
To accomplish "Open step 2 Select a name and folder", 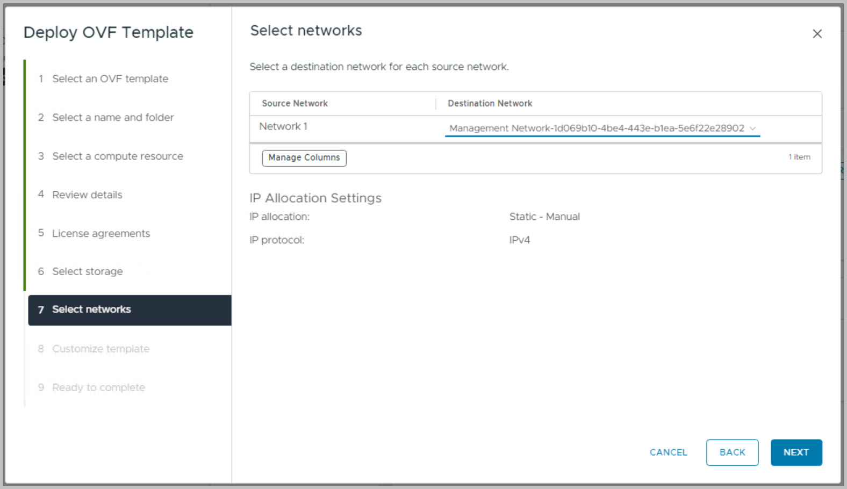I will (113, 118).
